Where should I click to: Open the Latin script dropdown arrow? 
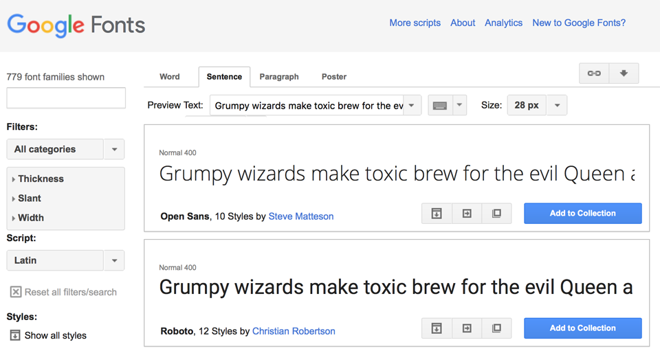114,260
